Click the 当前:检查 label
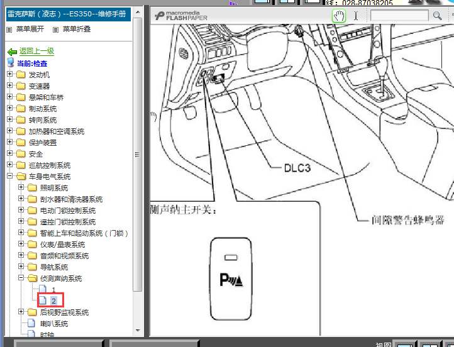454x347 pixels. [x=32, y=63]
